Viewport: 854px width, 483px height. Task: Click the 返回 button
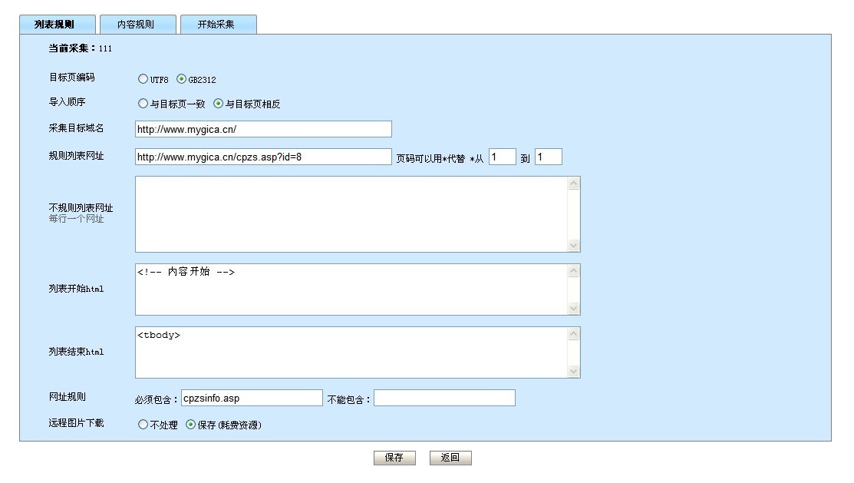[x=450, y=458]
